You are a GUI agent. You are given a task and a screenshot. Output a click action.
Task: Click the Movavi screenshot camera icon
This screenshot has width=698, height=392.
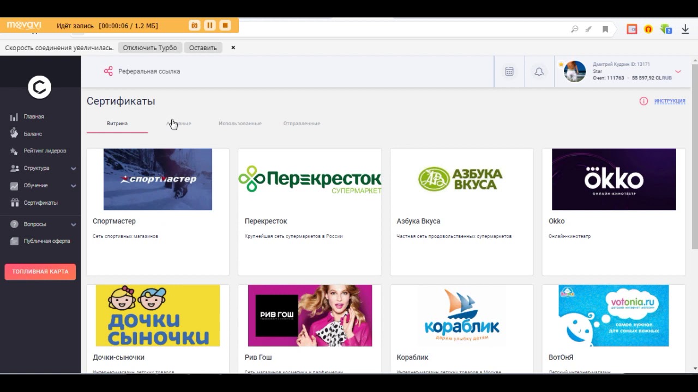point(194,26)
